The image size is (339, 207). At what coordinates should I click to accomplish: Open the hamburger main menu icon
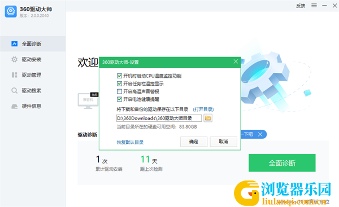pyautogui.click(x=314, y=6)
